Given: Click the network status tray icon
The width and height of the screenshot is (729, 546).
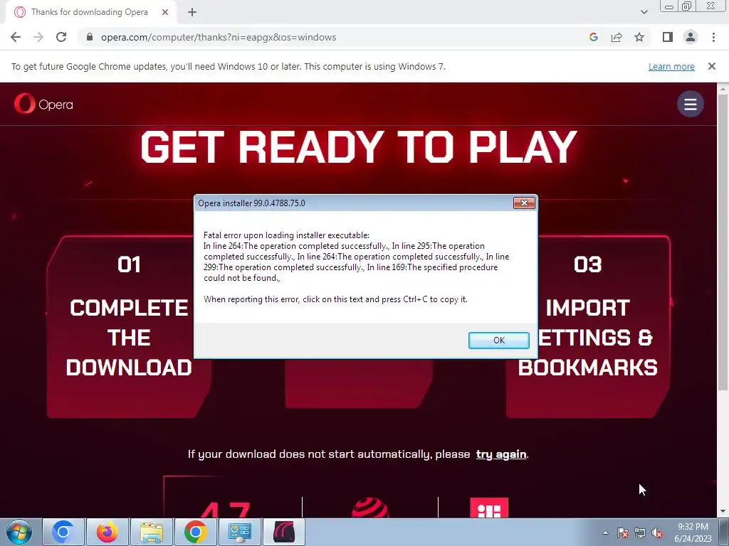Looking at the screenshot, I should [x=640, y=532].
